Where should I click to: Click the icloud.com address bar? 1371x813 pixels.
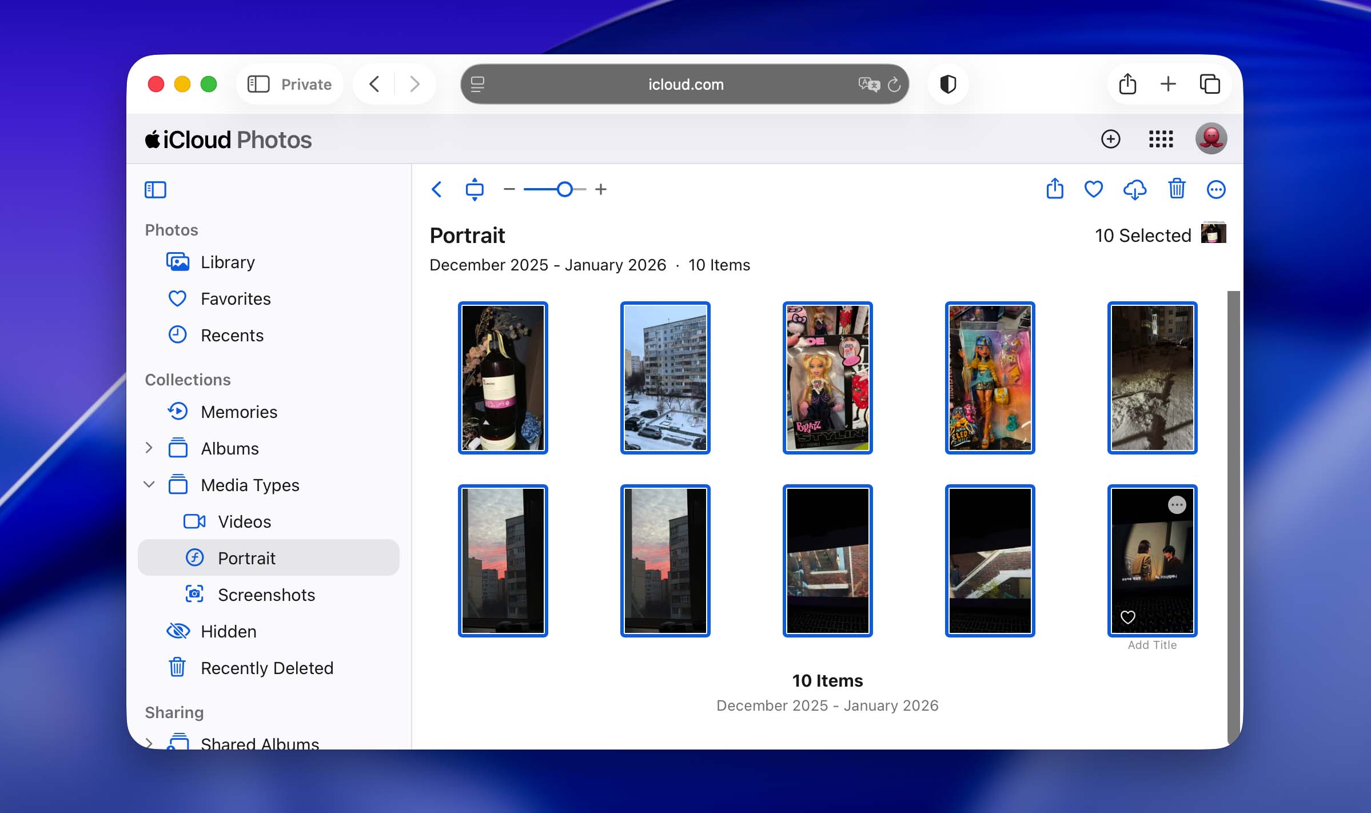(x=685, y=84)
